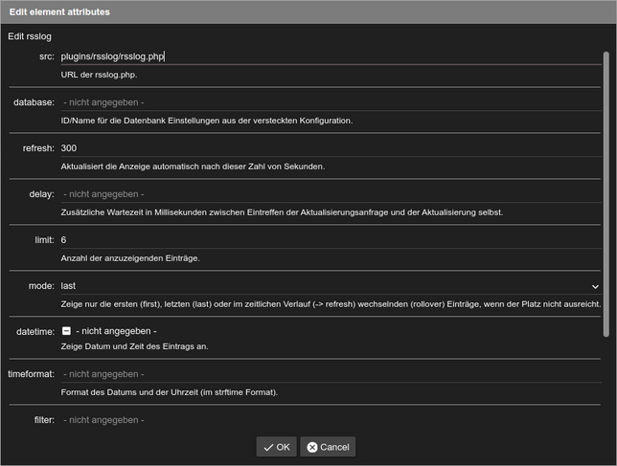
Task: Click the 'mode:' label
Action: (x=41, y=286)
